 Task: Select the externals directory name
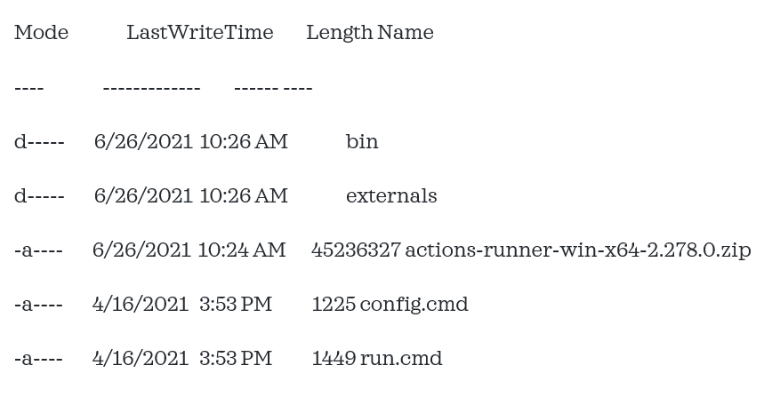[391, 196]
